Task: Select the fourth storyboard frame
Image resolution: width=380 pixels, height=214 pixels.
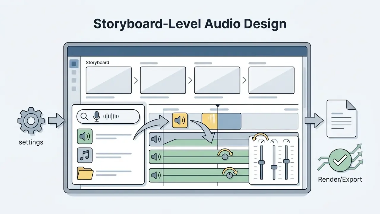Action: (271, 80)
